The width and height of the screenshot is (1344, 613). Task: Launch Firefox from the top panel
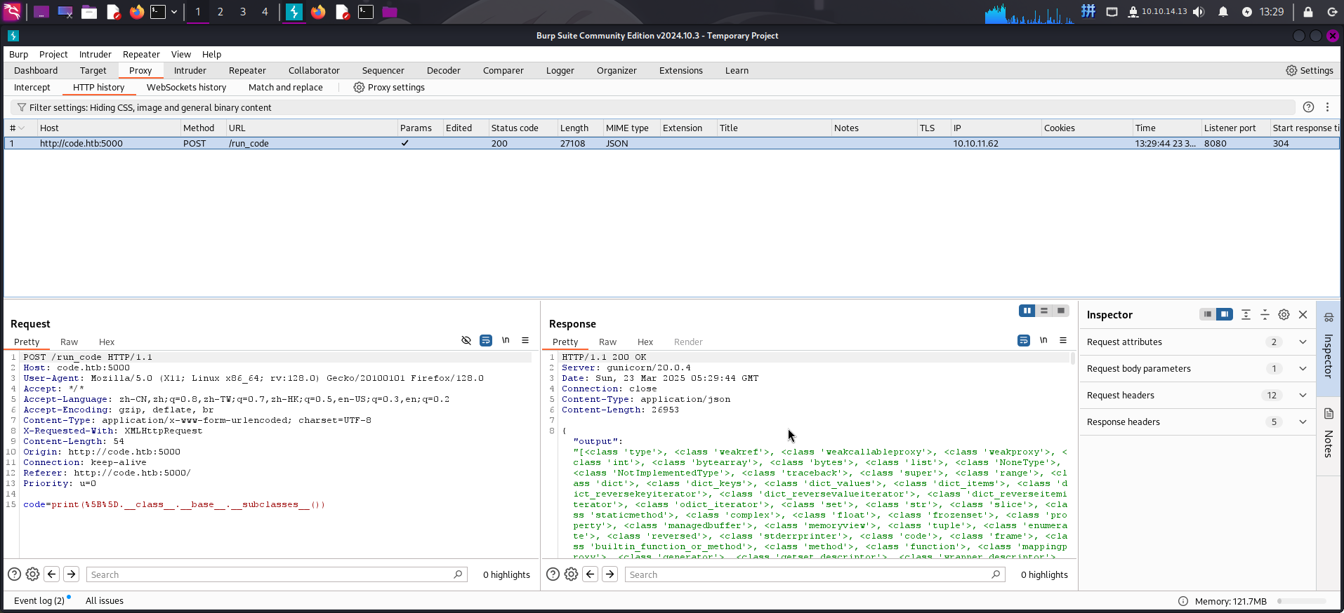(x=137, y=12)
